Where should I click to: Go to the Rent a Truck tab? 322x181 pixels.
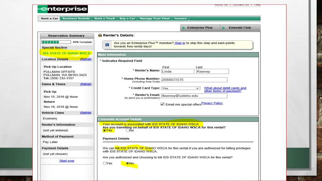(x=105, y=19)
